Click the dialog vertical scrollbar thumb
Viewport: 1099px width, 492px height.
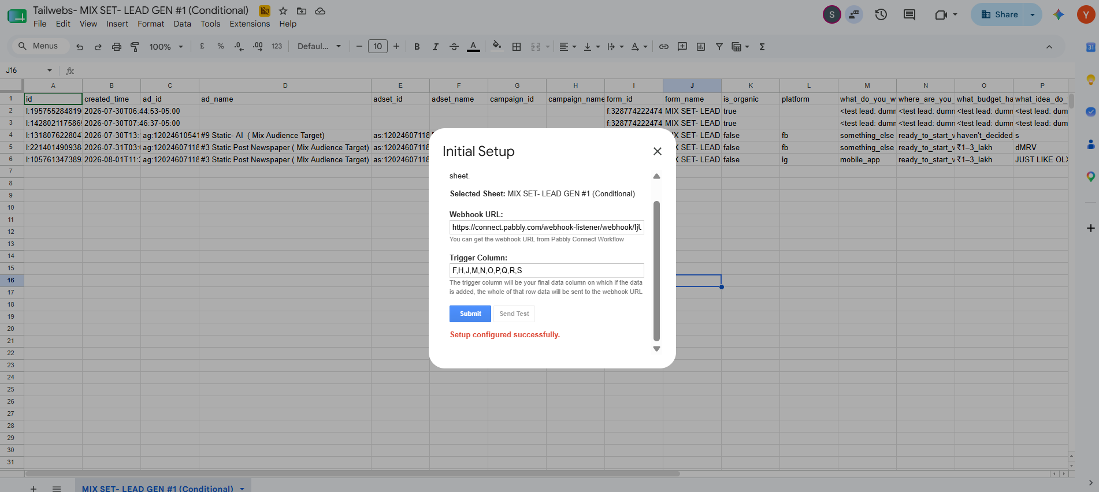point(656,271)
